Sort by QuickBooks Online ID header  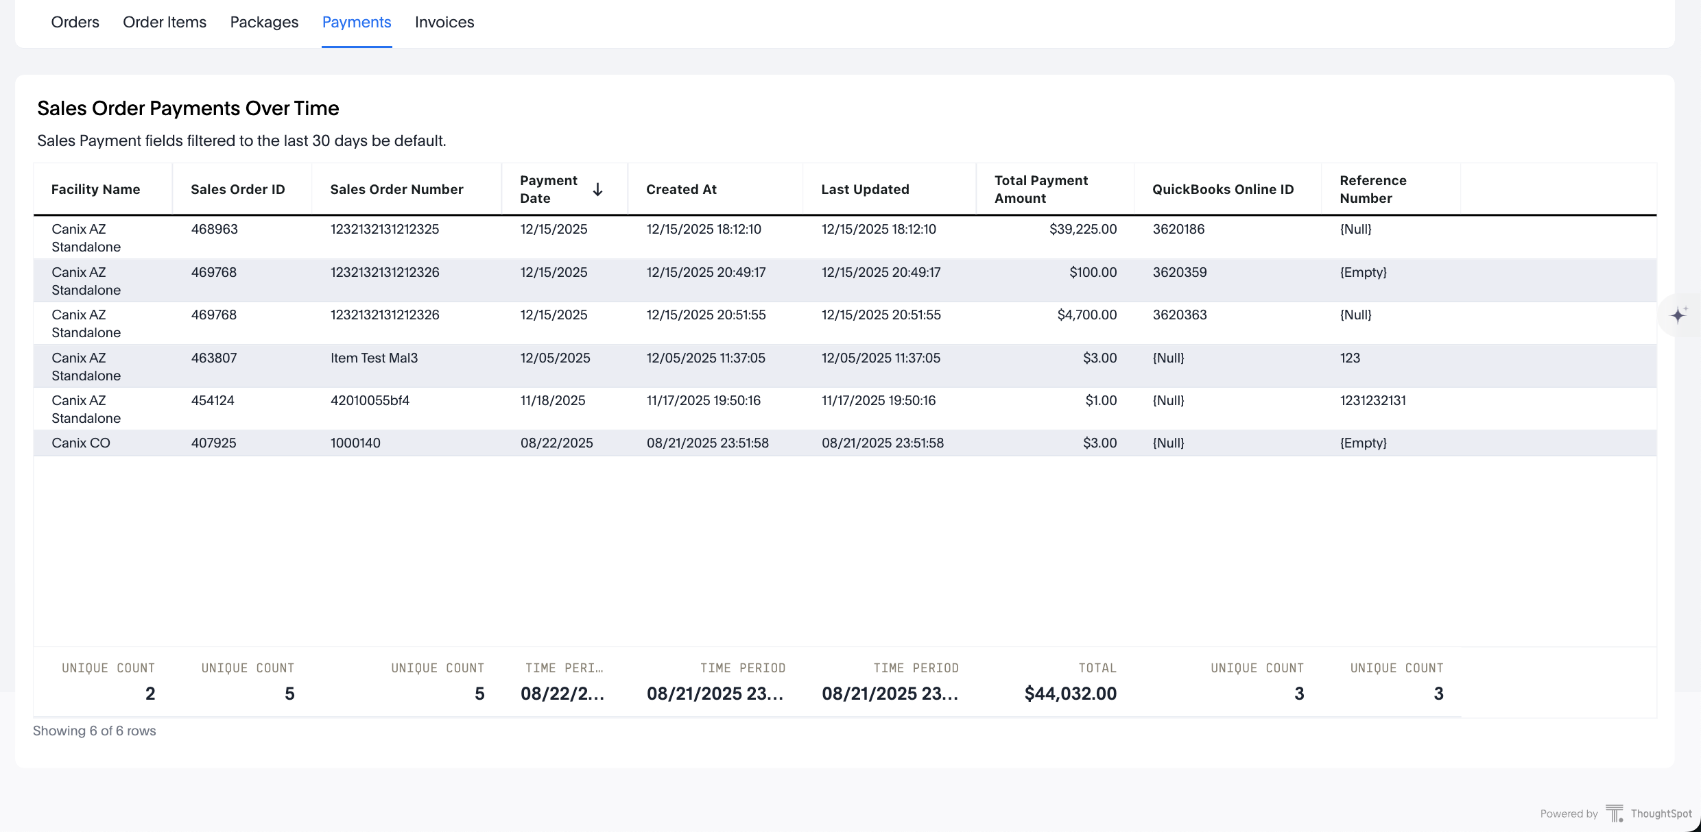pos(1222,189)
